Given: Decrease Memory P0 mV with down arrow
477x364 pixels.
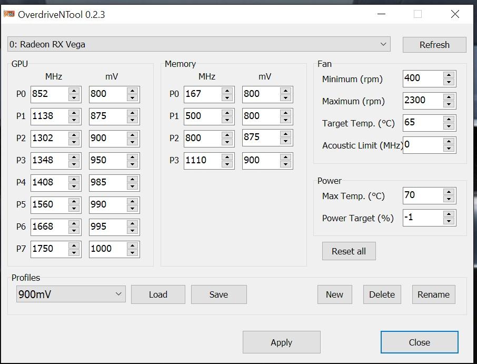Looking at the screenshot, I should click(x=286, y=98).
